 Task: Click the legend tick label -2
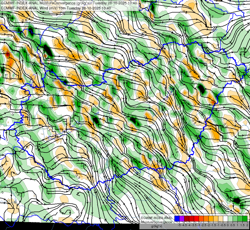pos(208,225)
